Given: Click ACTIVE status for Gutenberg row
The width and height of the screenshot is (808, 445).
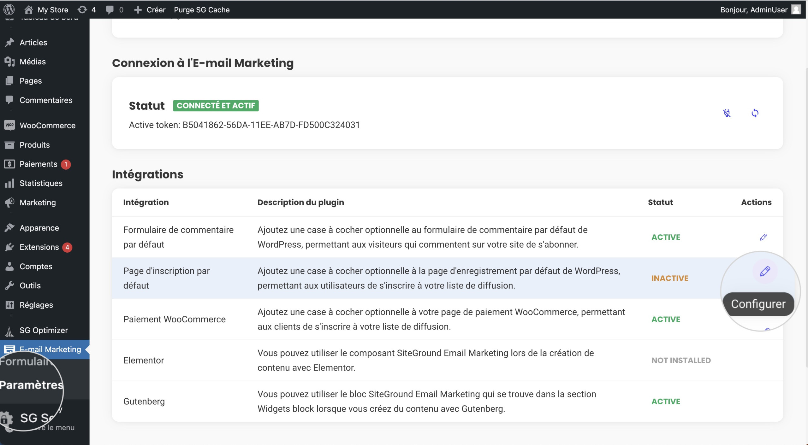Looking at the screenshot, I should pos(666,401).
